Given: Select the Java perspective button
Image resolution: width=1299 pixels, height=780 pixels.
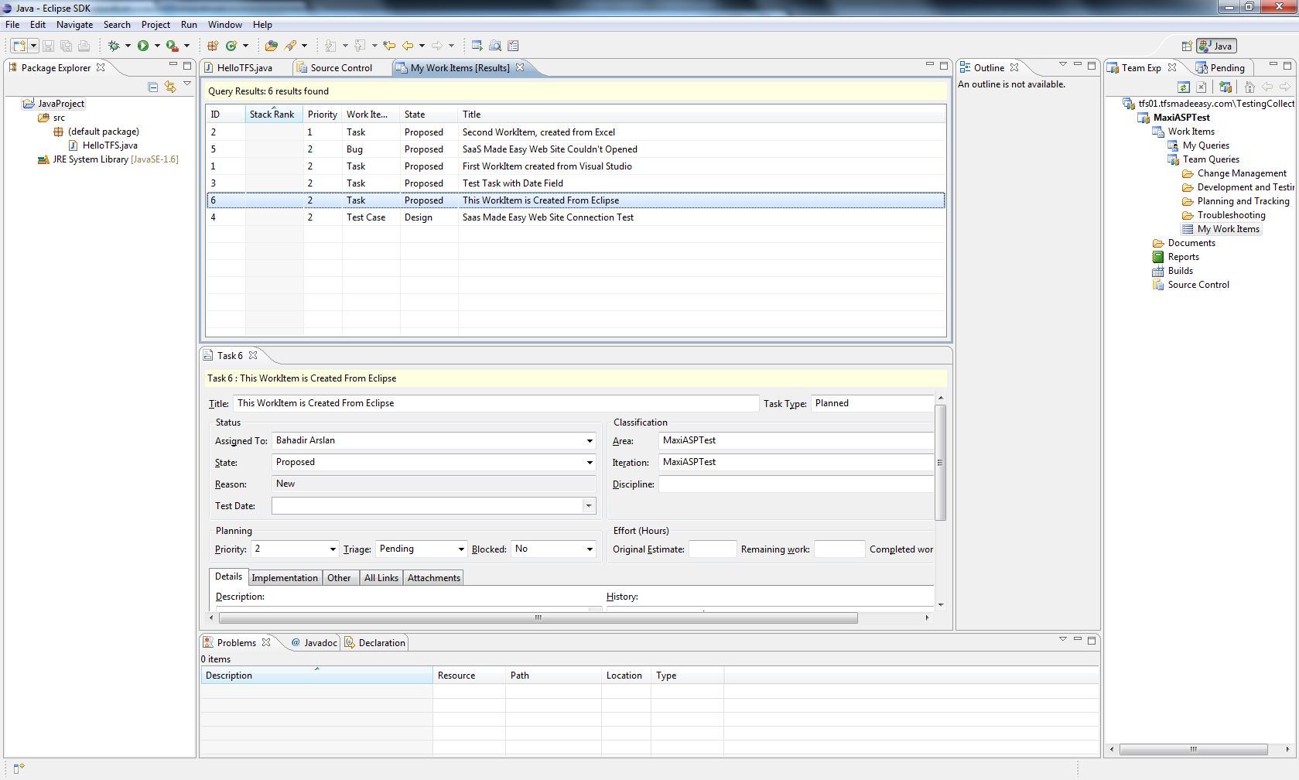Looking at the screenshot, I should [1216, 46].
